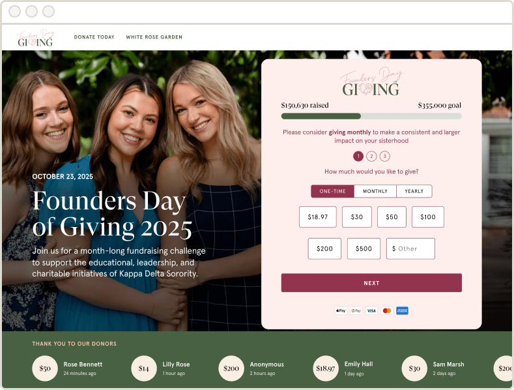The height and width of the screenshot is (390, 514).
Task: Click the Apple Pay payment icon
Action: coord(341,310)
